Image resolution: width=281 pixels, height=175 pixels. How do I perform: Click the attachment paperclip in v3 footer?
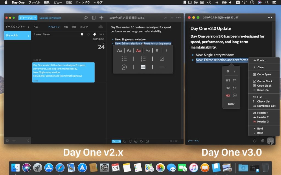(x=262, y=141)
